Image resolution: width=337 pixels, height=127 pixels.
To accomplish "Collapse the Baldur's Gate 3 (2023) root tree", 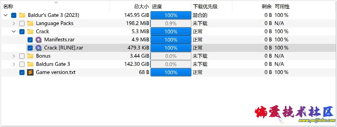I will coord(6,15).
